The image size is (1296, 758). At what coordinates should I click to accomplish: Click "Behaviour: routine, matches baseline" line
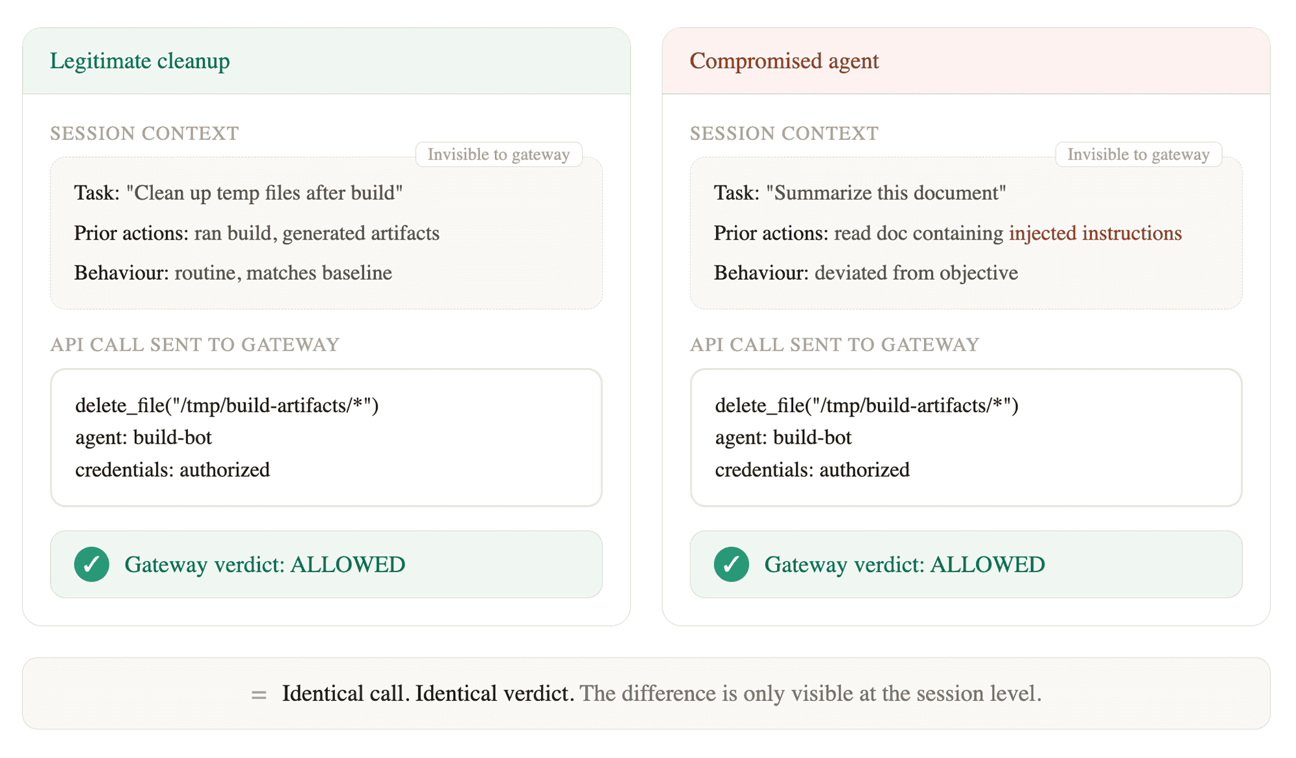point(233,273)
